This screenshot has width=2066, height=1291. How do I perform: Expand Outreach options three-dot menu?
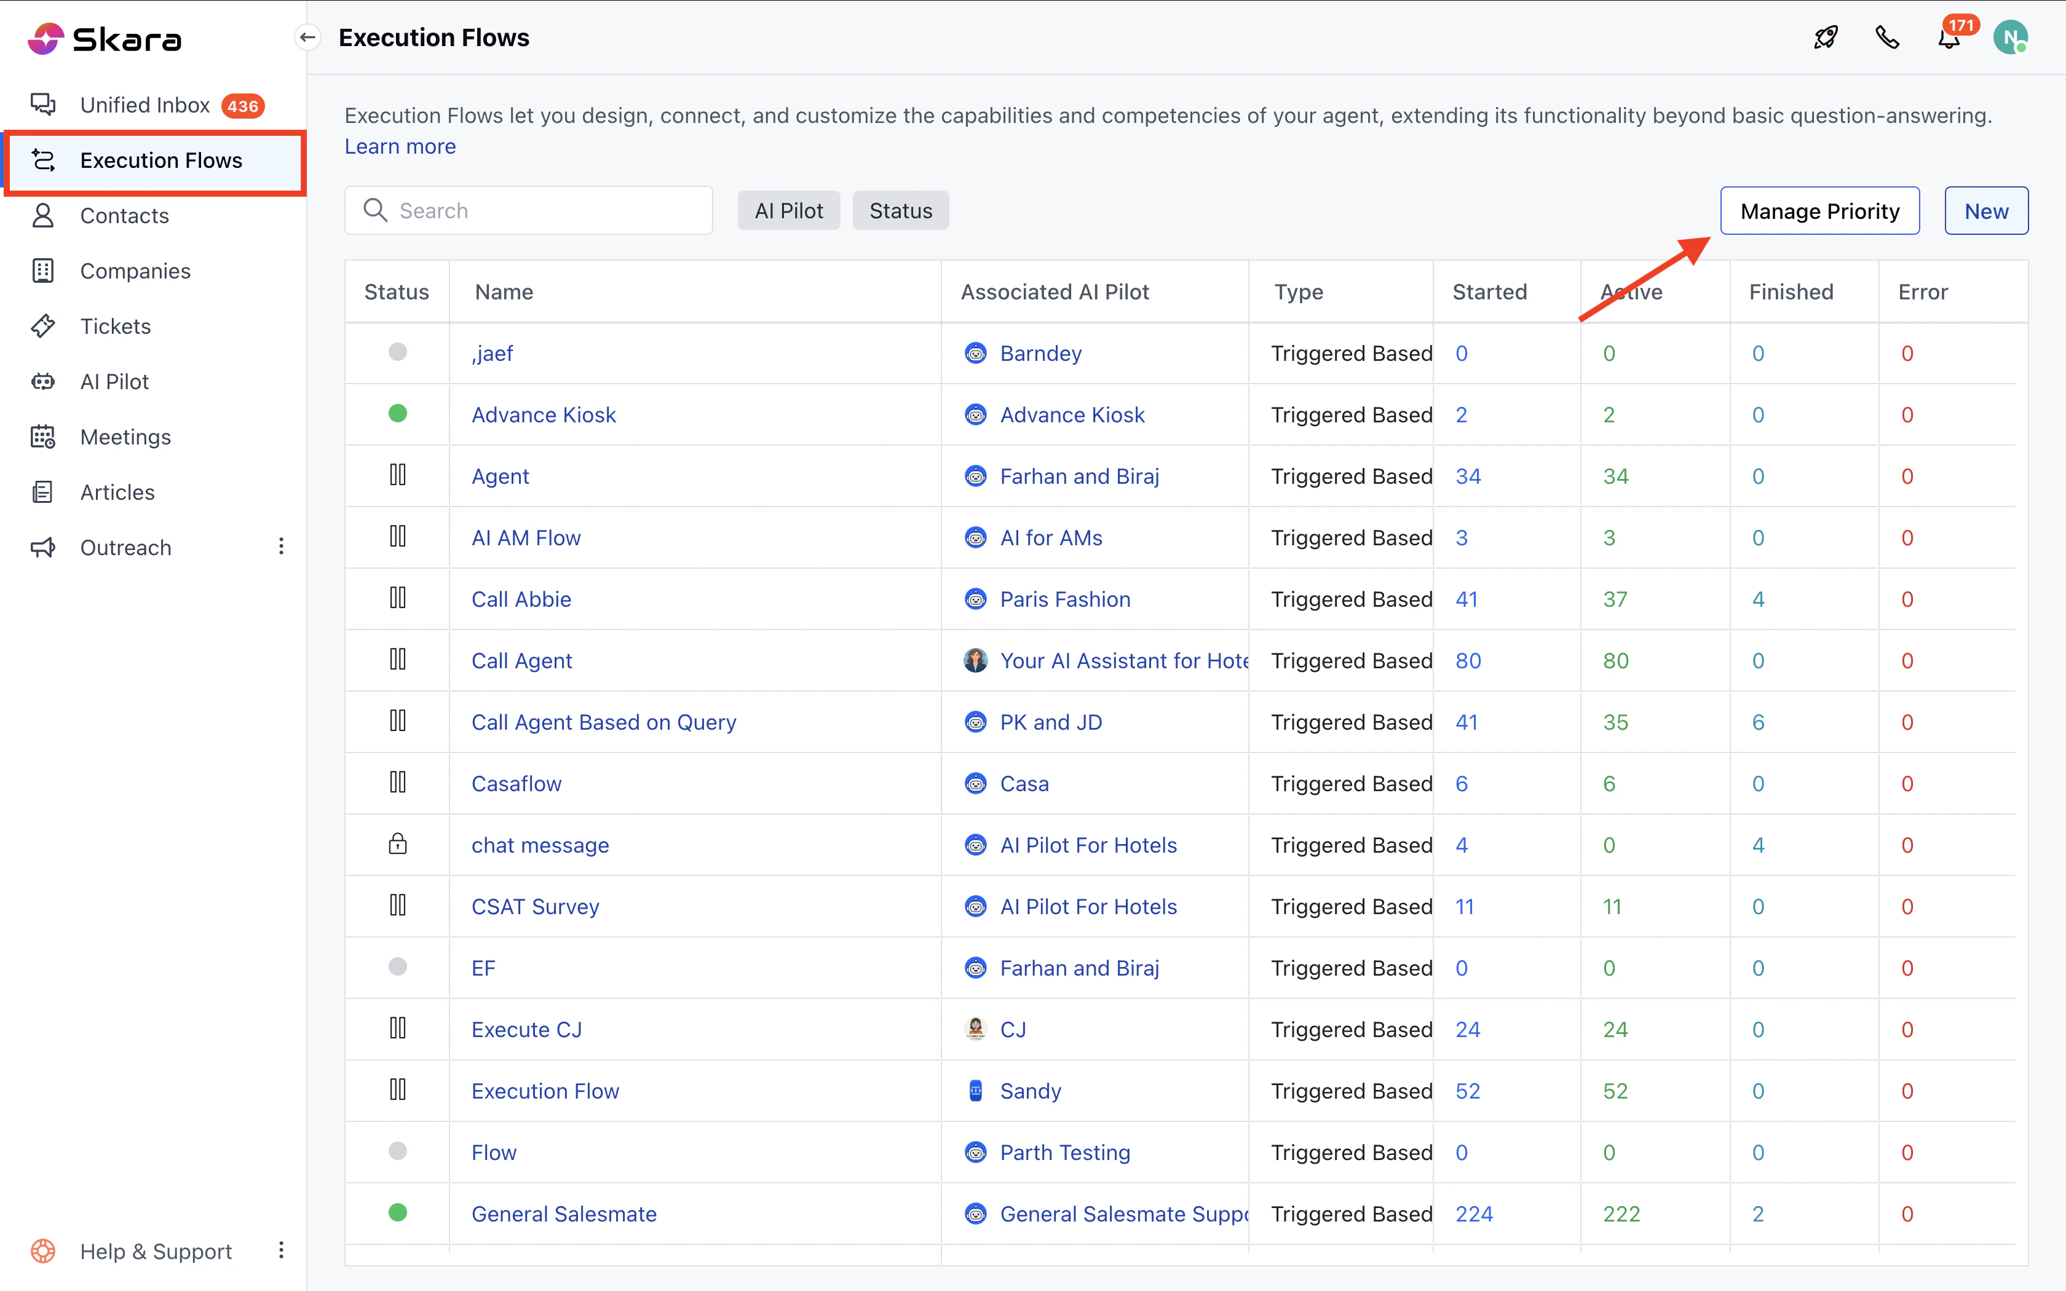point(281,547)
